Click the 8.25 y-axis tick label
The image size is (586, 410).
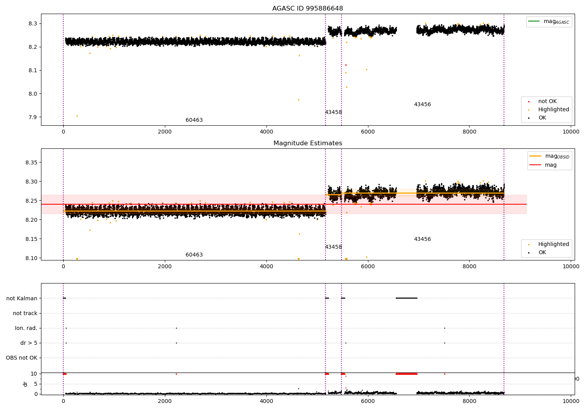[31, 201]
